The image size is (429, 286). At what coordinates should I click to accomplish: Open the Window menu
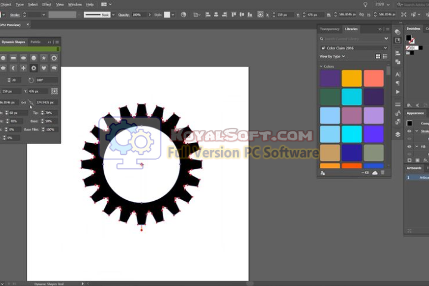click(74, 4)
